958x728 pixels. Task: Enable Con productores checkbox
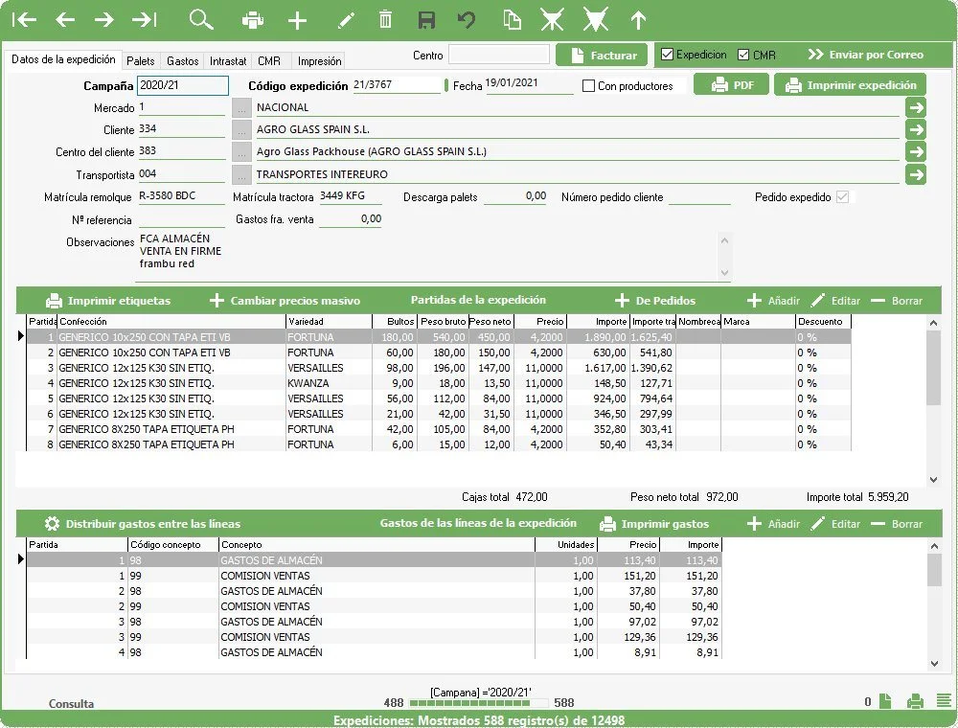point(588,86)
